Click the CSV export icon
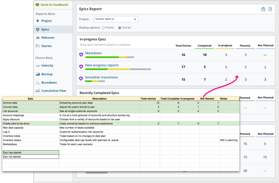The width and height of the screenshot is (279, 183). (x=270, y=9)
